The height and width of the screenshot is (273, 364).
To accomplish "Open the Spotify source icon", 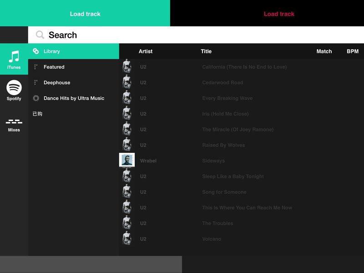I will coord(14,87).
